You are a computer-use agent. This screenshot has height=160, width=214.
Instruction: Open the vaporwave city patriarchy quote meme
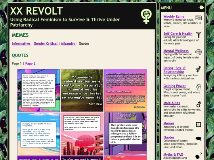click(x=38, y=90)
